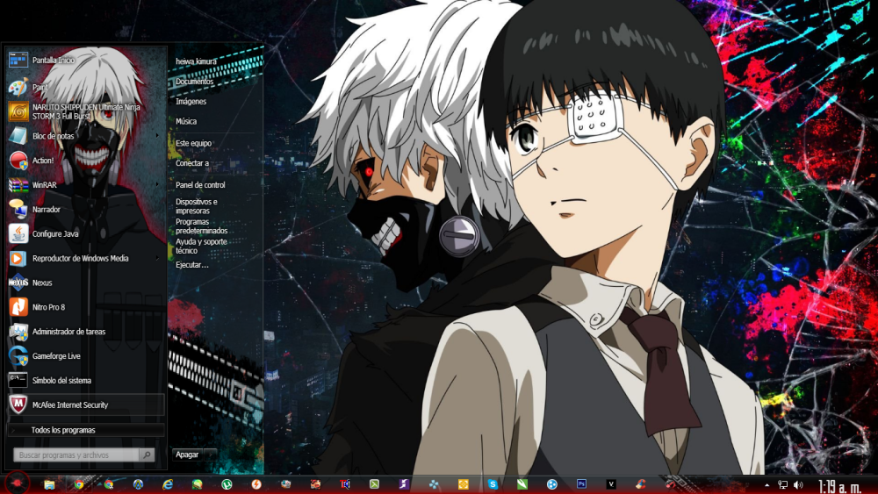Open the clock showing 1:19 a. m.
The image size is (878, 494).
pyautogui.click(x=839, y=486)
